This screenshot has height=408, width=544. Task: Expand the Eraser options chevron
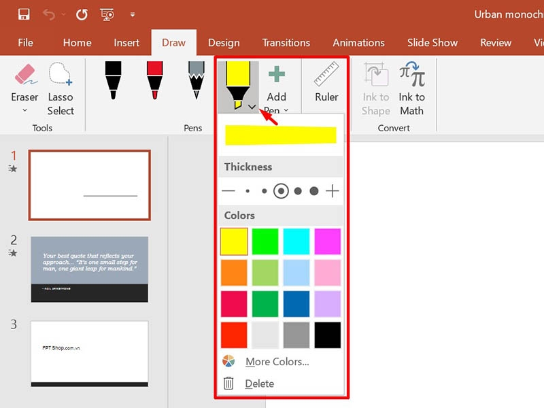[24, 110]
